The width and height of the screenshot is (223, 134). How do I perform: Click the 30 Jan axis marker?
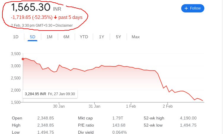(59, 106)
